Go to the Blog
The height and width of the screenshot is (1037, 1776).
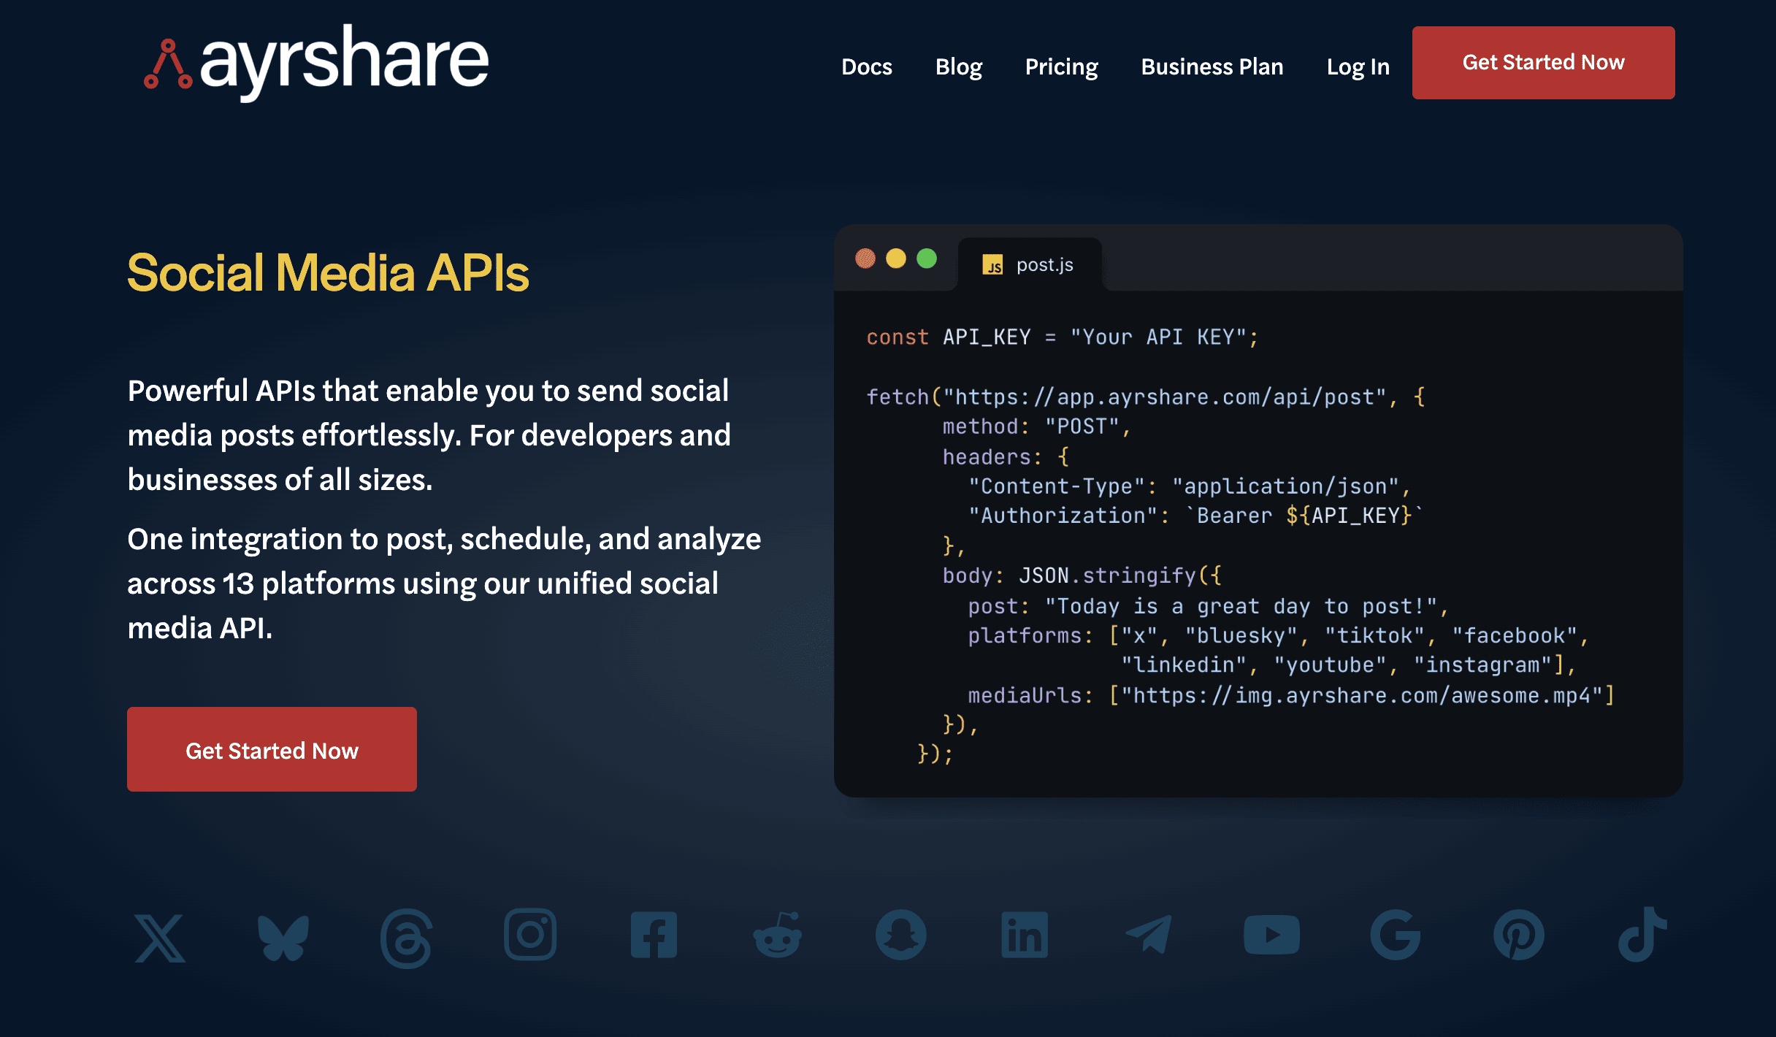coord(958,66)
